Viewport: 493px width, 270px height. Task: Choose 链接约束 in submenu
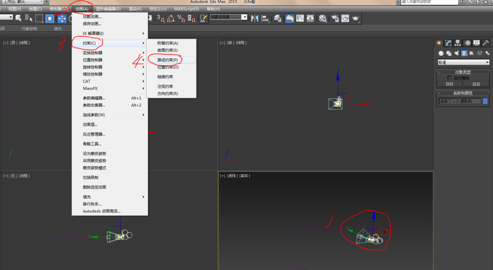click(172, 77)
